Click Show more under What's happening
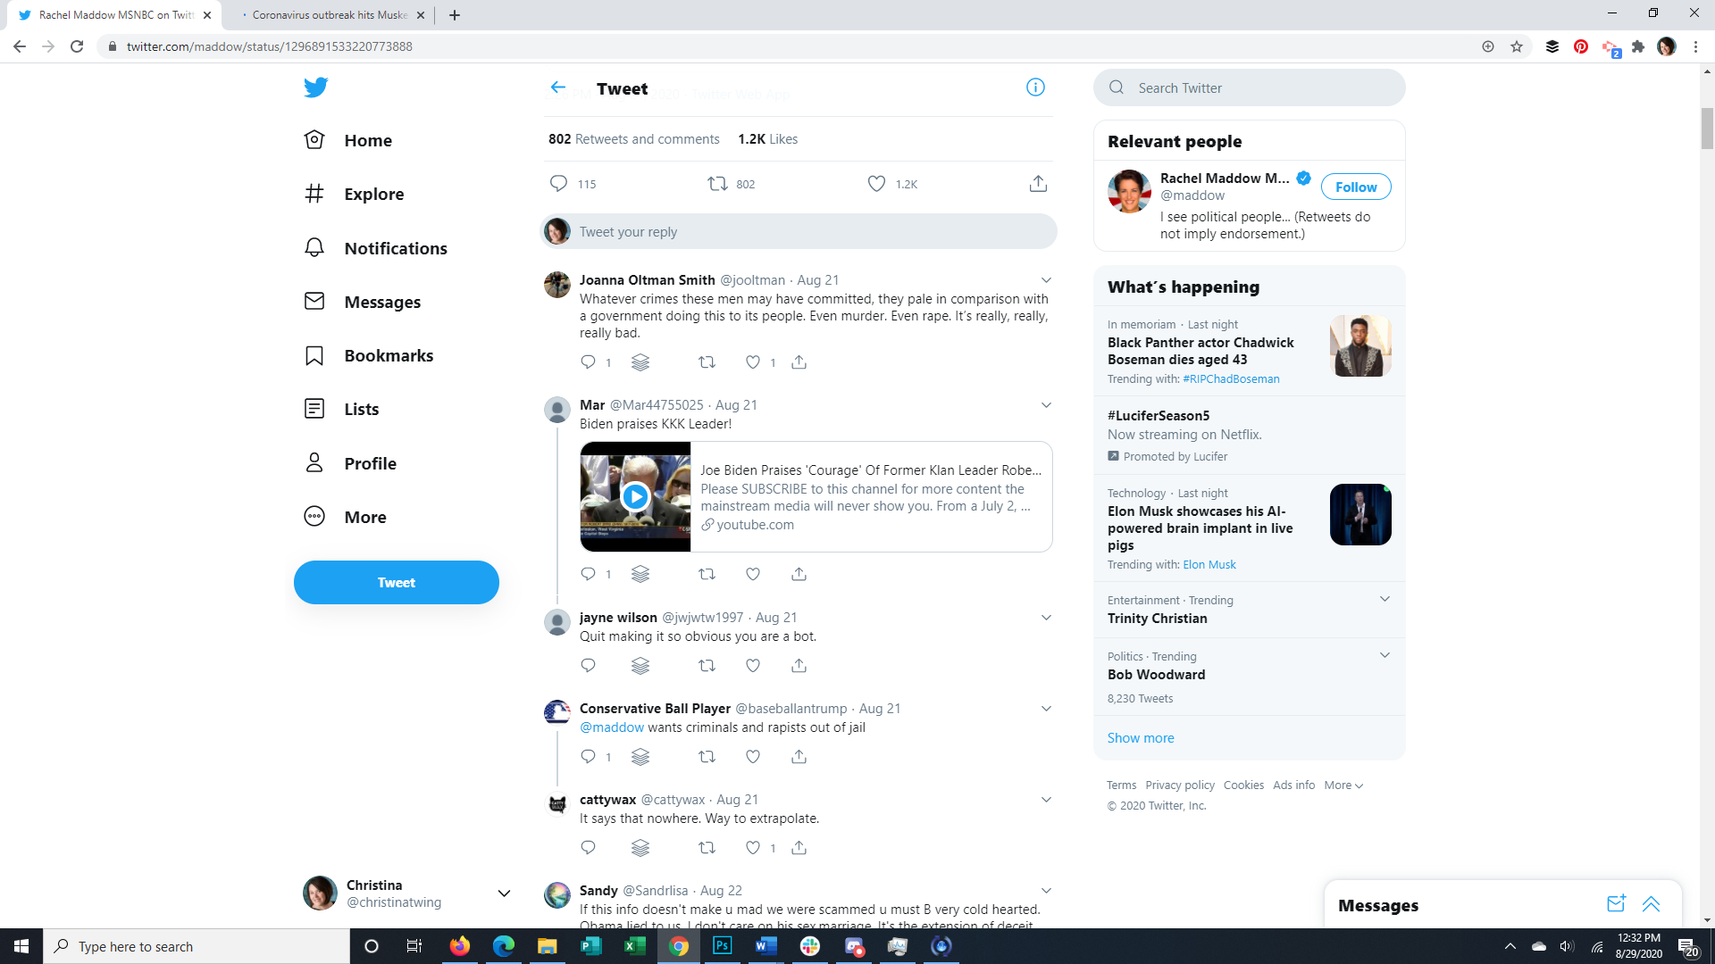The image size is (1715, 964). pyautogui.click(x=1140, y=738)
